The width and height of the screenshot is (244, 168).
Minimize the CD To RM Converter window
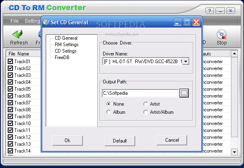pyautogui.click(x=220, y=11)
